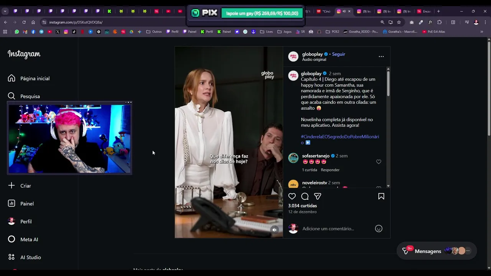
Task: Switch to the "Cind" browser tab
Action: point(324,11)
